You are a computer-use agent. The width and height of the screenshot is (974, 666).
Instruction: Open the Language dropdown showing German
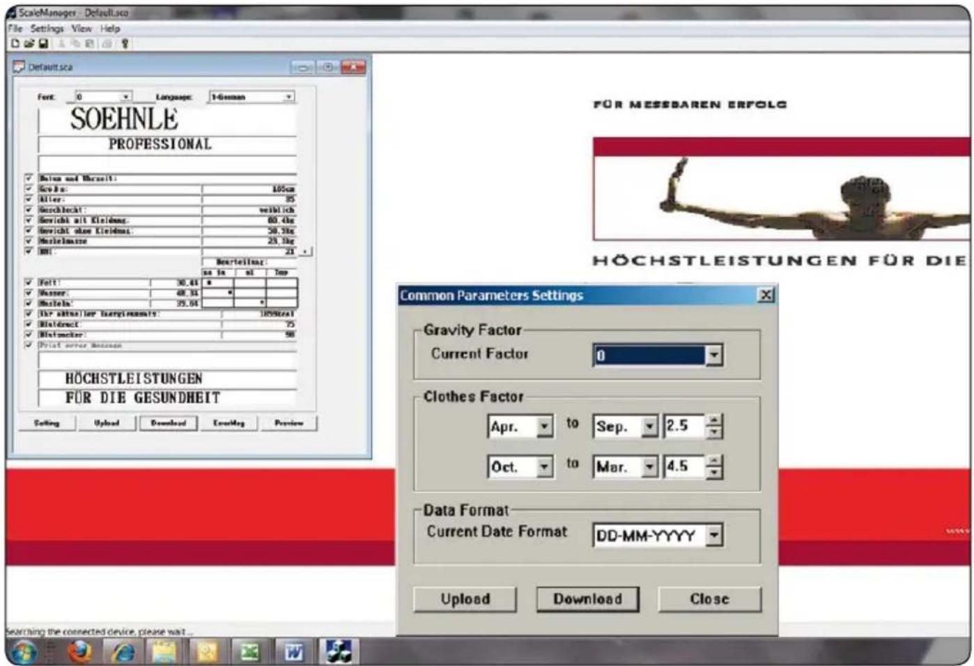point(288,97)
